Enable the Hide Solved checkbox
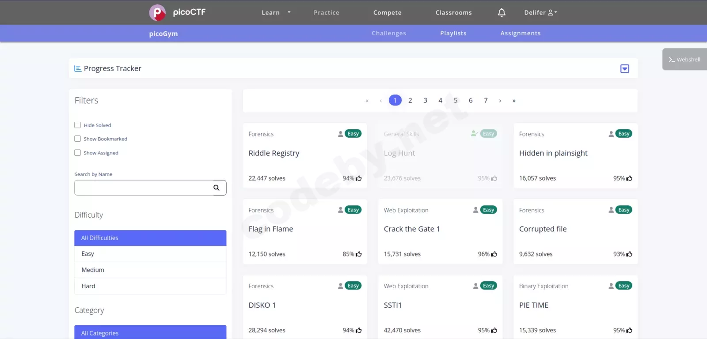This screenshot has width=707, height=339. [x=78, y=125]
